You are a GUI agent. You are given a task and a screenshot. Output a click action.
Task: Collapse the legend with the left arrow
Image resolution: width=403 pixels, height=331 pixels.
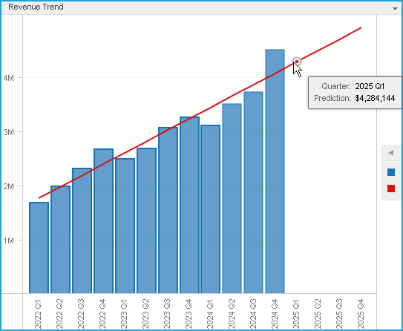[x=391, y=153]
